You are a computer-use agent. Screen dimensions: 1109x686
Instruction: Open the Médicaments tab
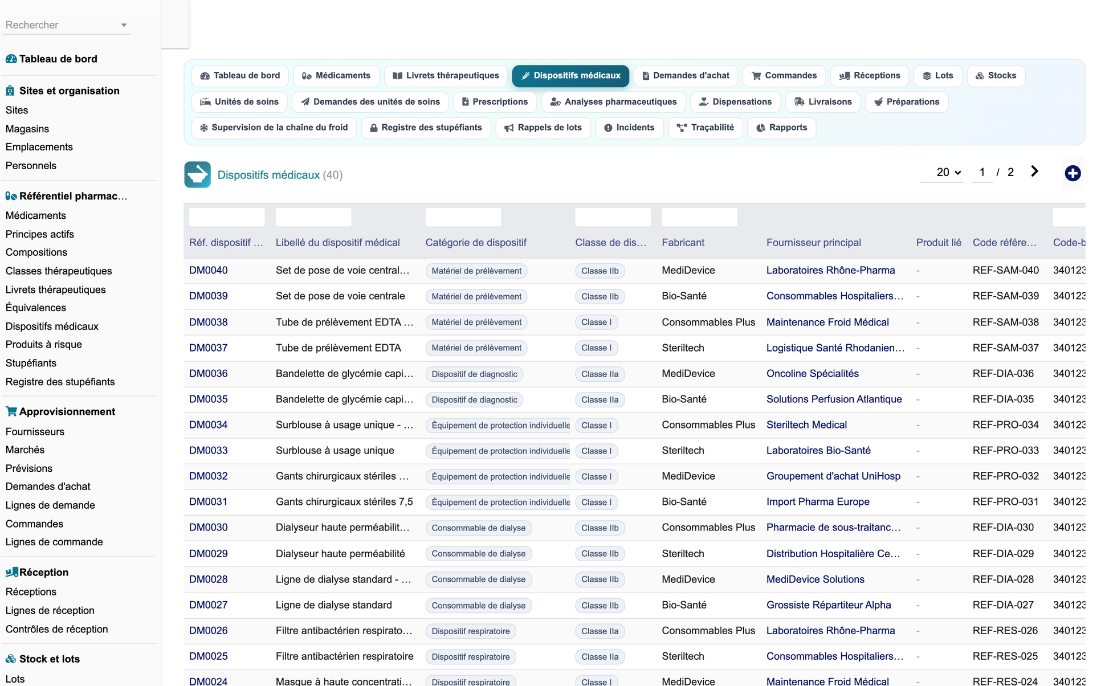[x=336, y=76]
